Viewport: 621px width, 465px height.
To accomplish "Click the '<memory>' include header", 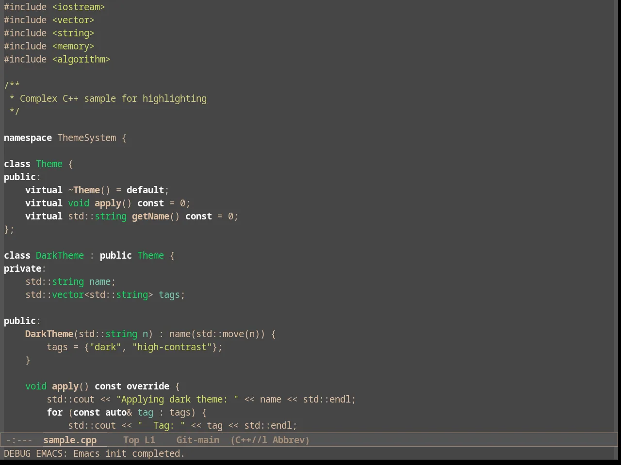I will tap(73, 46).
